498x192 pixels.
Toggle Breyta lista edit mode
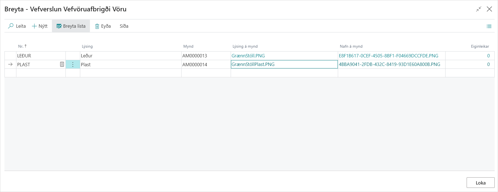pyautogui.click(x=71, y=26)
